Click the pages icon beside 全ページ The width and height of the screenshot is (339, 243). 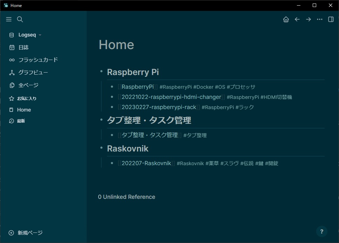[x=12, y=85]
